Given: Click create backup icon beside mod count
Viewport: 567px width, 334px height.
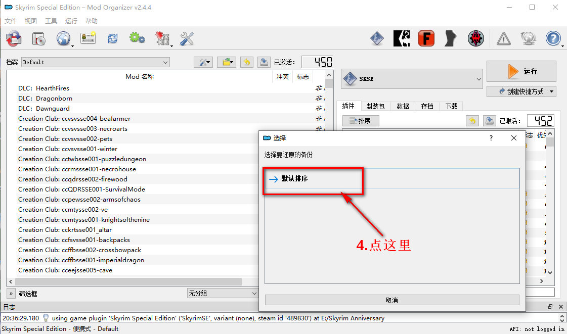Looking at the screenshot, I should point(264,62).
